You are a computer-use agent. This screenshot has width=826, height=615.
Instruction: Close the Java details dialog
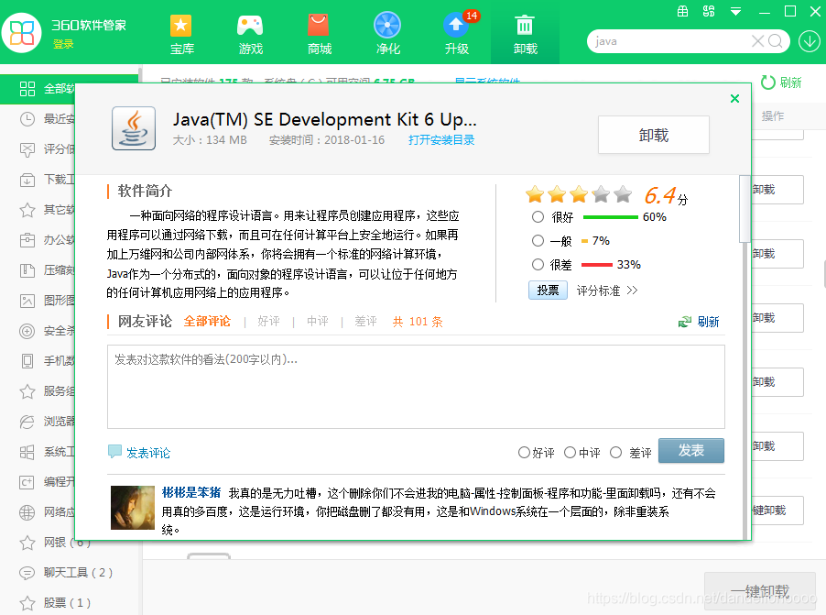(734, 99)
